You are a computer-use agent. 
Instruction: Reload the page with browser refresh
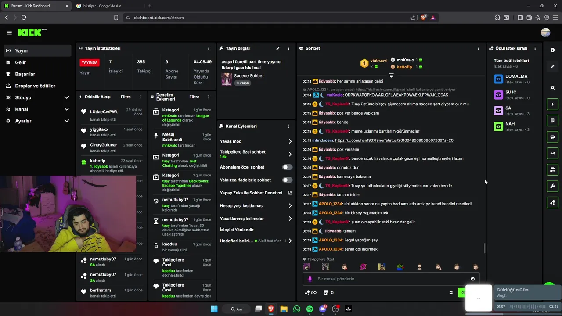[24, 18]
